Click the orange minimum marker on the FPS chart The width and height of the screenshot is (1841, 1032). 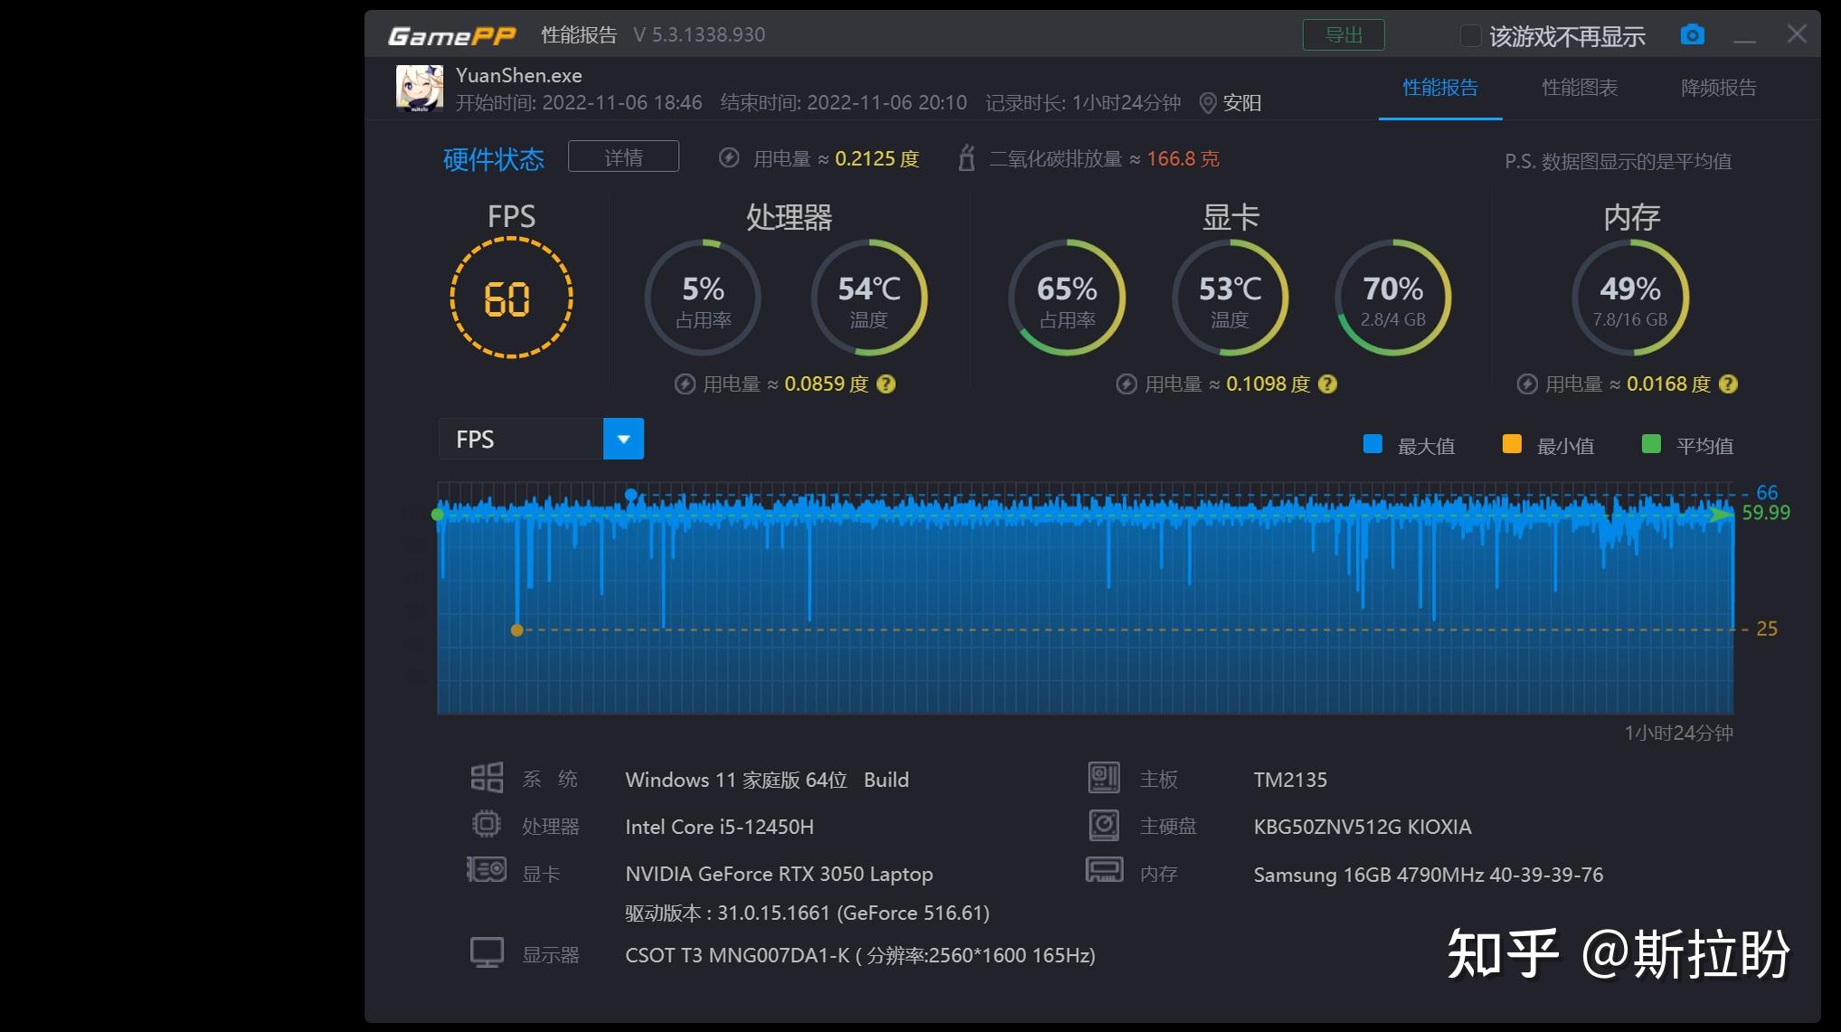pos(517,630)
